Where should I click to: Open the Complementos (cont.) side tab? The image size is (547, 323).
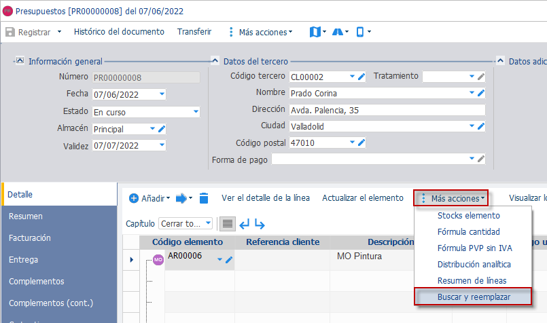tap(59, 303)
